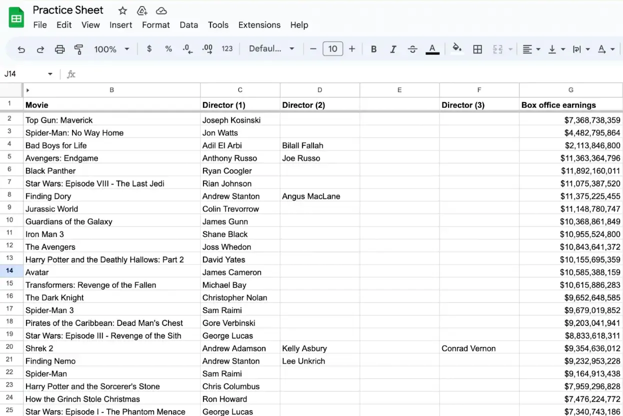Open the horizontal align dropdown

531,49
